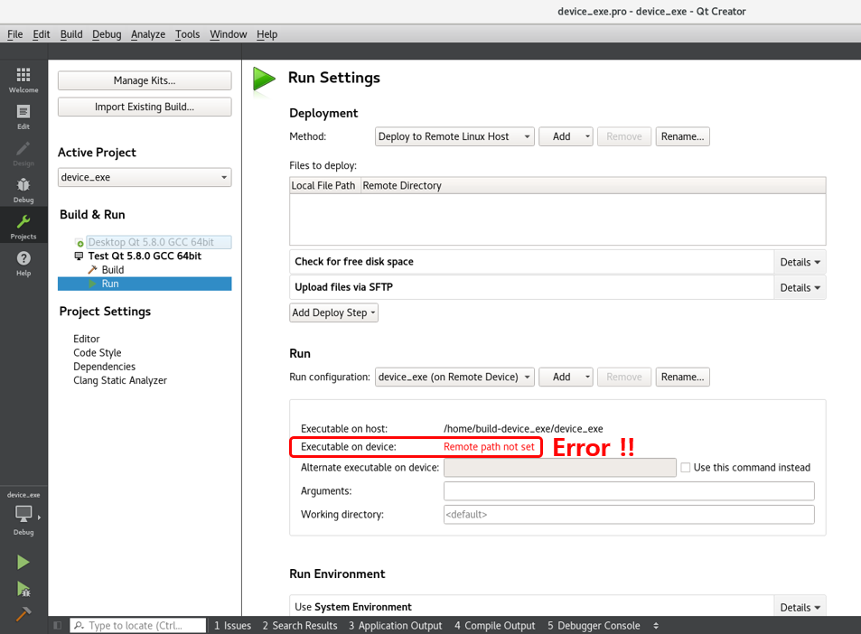861x634 pixels.
Task: Show the 4 Compile Output pane
Action: click(495, 626)
